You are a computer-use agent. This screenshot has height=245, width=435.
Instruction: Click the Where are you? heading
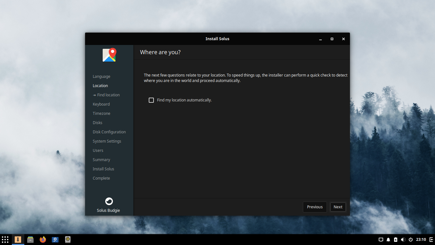pyautogui.click(x=160, y=52)
